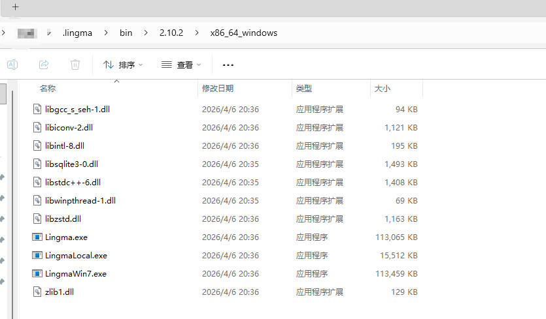The image size is (546, 319).
Task: Click the 113,065 KB size value
Action: pyautogui.click(x=396, y=237)
